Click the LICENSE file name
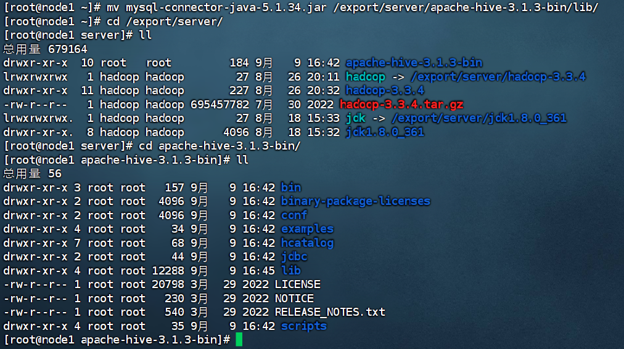This screenshot has width=624, height=349. tap(298, 285)
